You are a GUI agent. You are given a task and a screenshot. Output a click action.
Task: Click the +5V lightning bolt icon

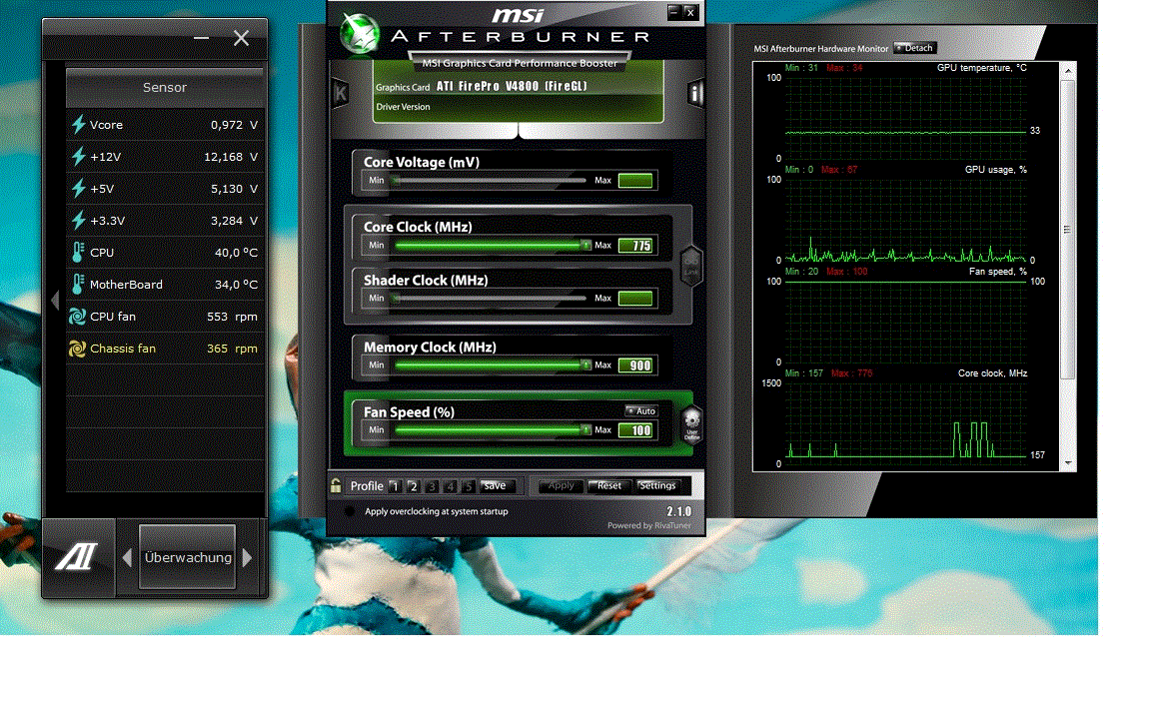click(79, 188)
